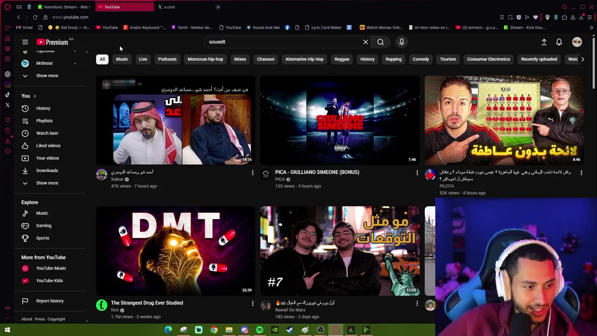Switch to the Hamritoxic Stream browser tab

(64, 7)
